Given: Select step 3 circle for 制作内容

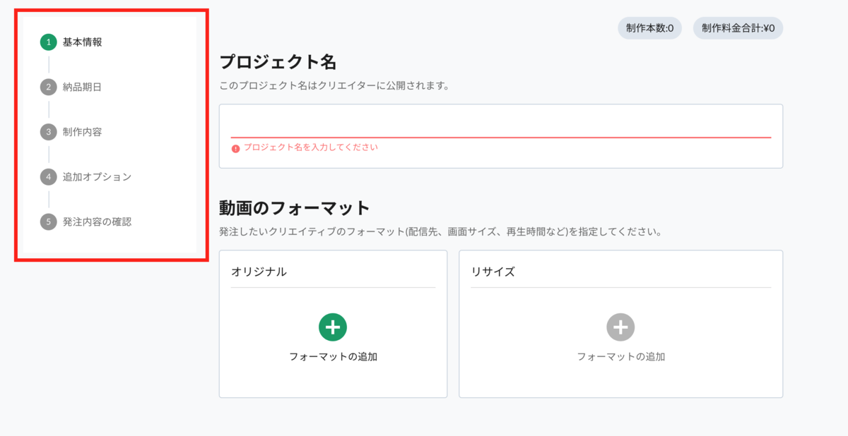Looking at the screenshot, I should point(48,132).
